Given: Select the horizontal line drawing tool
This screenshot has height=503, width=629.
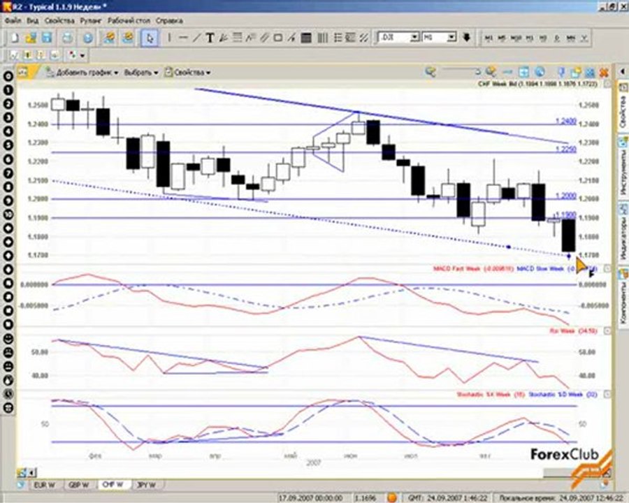Looking at the screenshot, I should tap(183, 38).
